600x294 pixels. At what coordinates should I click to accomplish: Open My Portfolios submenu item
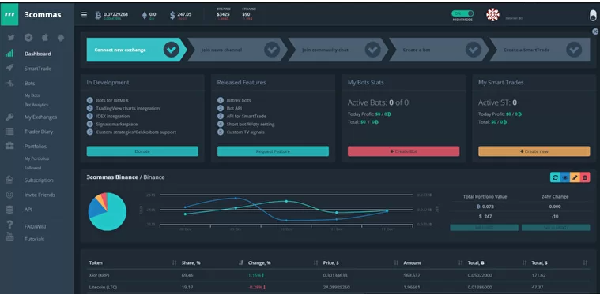click(x=36, y=158)
